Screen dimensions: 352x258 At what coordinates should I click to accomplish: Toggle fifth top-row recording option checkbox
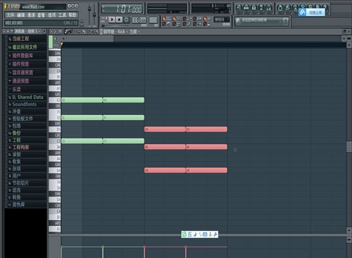(205, 19)
